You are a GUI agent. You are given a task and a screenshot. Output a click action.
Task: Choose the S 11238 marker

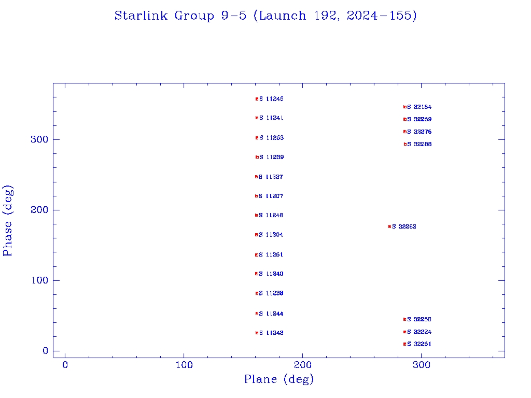tap(257, 293)
